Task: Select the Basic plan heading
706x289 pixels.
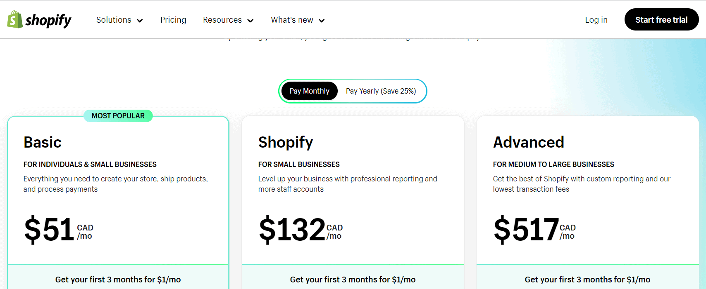Action: coord(43,142)
